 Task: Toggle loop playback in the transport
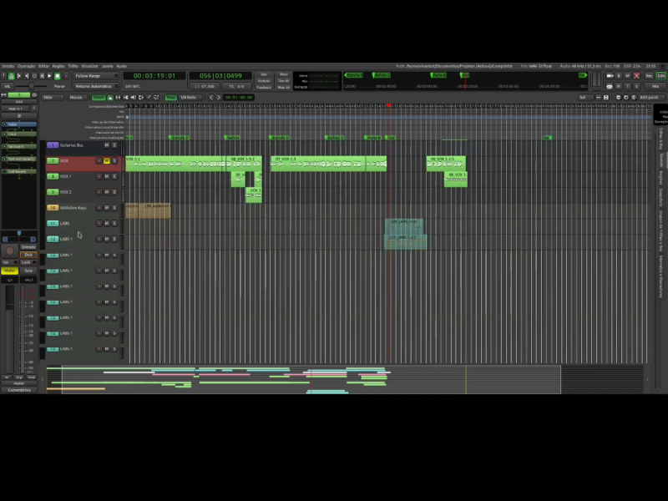click(33, 76)
